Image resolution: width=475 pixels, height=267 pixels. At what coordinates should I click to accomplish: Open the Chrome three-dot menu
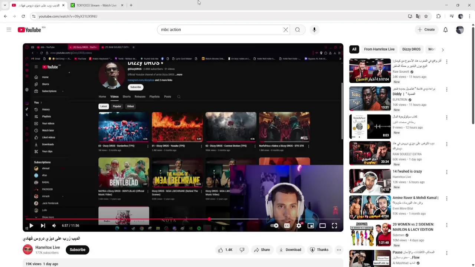pyautogui.click(x=469, y=16)
